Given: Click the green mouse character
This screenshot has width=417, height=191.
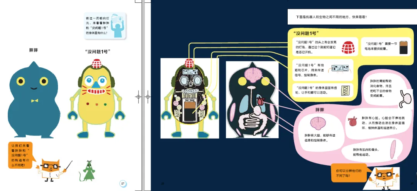Looking at the screenshot, I should tap(87, 170).
